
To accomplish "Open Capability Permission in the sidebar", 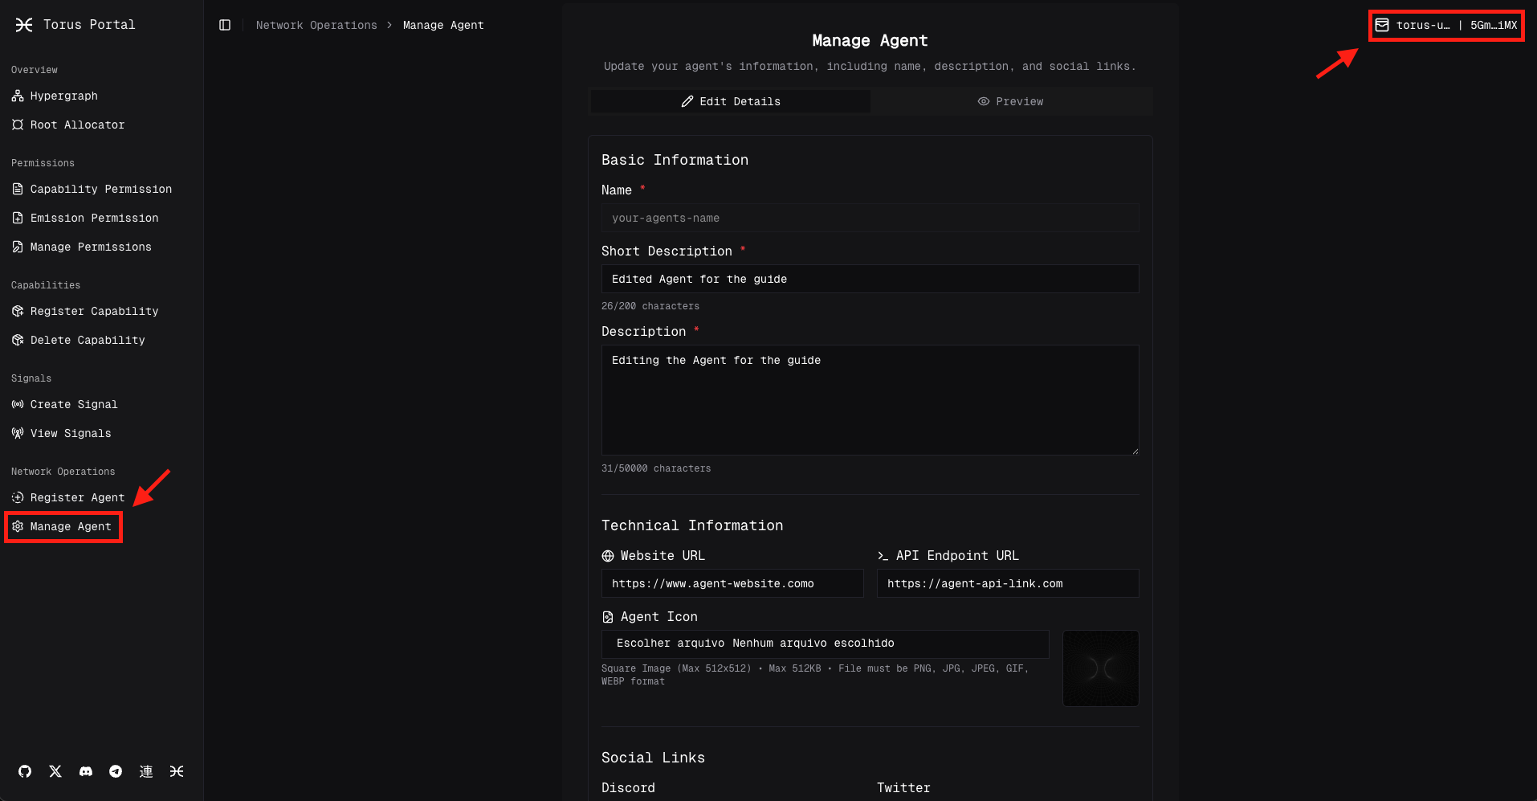I will point(100,189).
